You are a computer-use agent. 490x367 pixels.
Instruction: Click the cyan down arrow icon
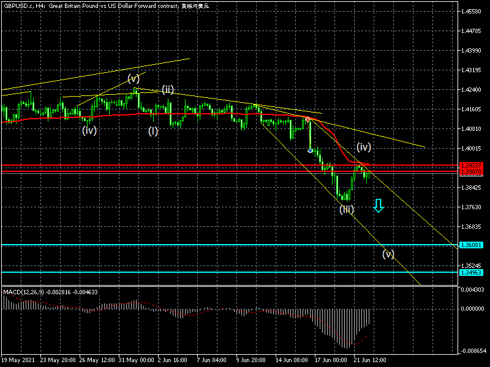pyautogui.click(x=379, y=207)
